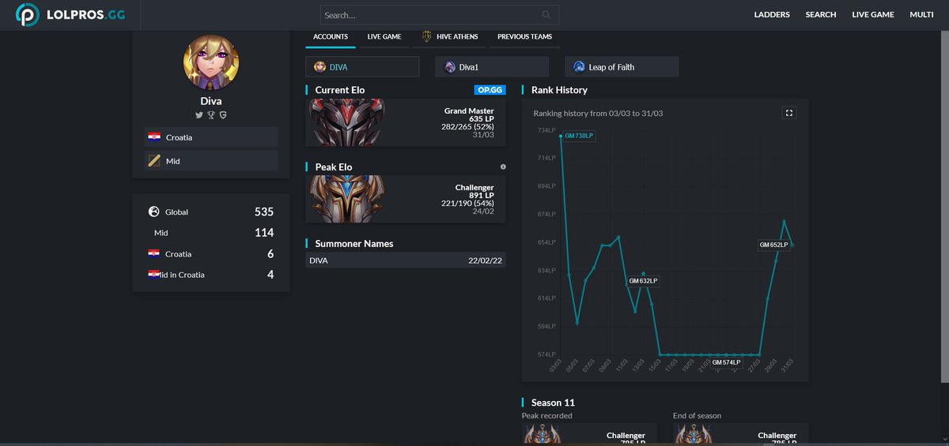
Task: Click the DIVA account champion icon
Action: click(x=319, y=67)
